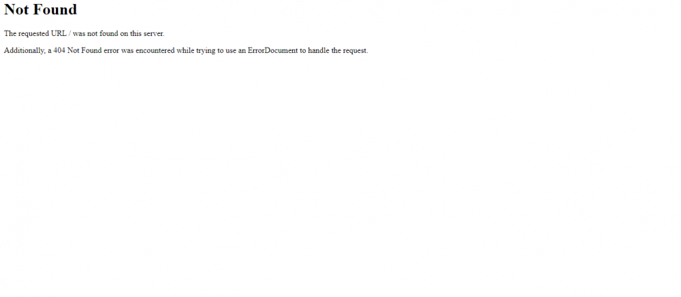
Task: Click the word 'Not' in heading
Action: [x=16, y=10]
